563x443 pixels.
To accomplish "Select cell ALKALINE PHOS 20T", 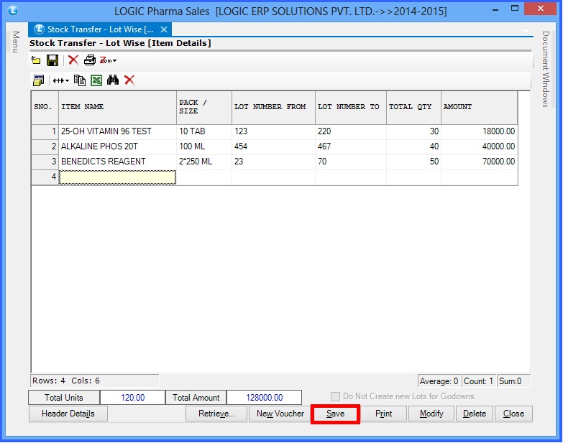I will pos(117,146).
